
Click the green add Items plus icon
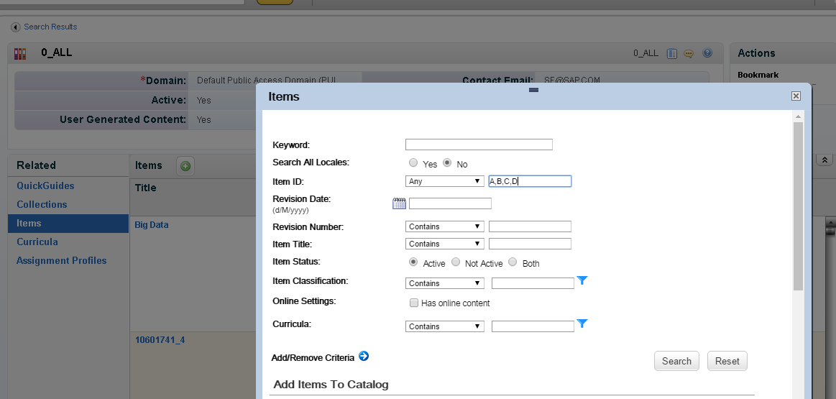coord(185,166)
